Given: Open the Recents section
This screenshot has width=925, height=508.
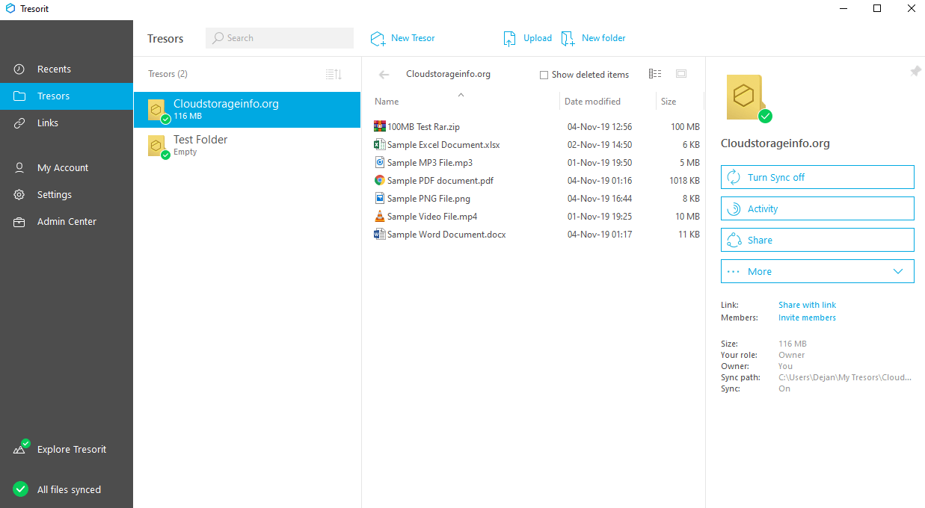Looking at the screenshot, I should click(54, 69).
